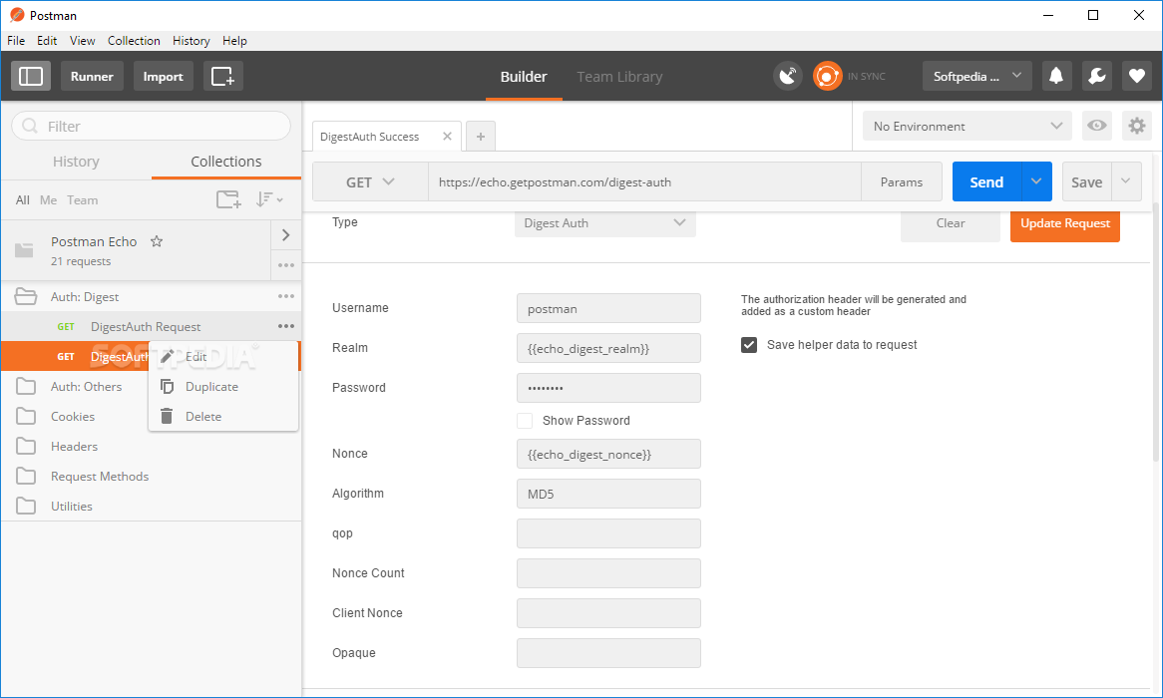The width and height of the screenshot is (1163, 698).
Task: Choose Duplicate in context menu
Action: 223,387
